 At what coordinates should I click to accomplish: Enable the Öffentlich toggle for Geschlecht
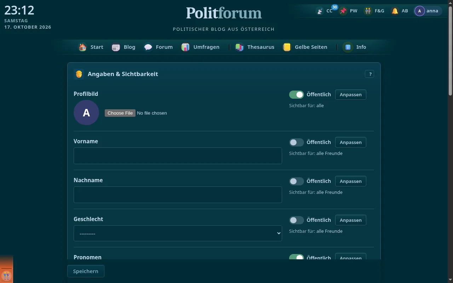tap(297, 220)
